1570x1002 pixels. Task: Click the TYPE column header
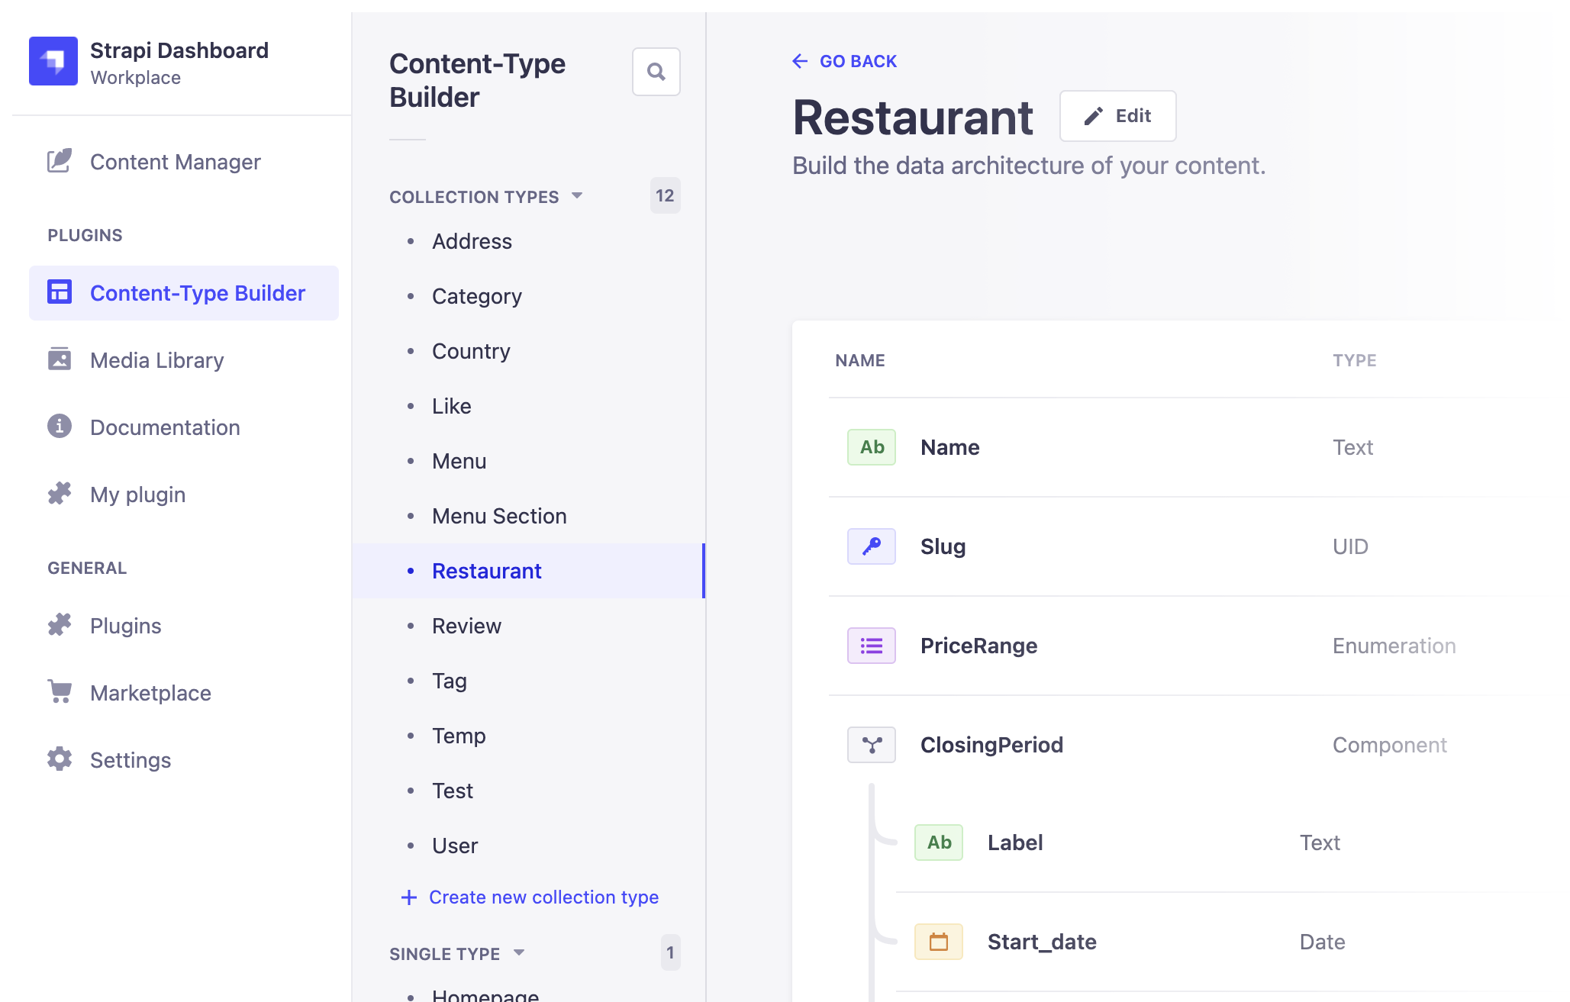[1355, 360]
